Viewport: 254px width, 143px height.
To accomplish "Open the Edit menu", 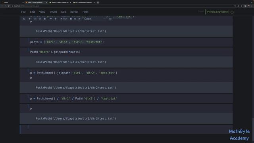I will tap(32, 12).
